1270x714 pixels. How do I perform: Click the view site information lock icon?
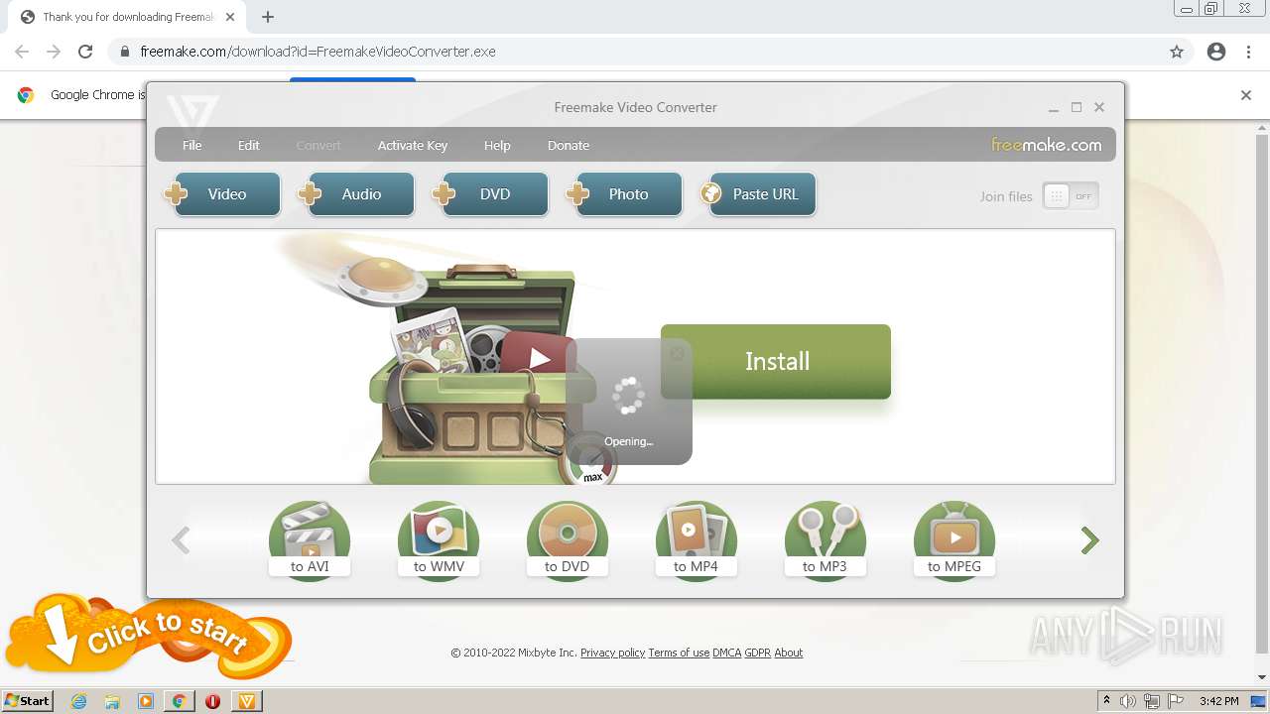[x=124, y=52]
